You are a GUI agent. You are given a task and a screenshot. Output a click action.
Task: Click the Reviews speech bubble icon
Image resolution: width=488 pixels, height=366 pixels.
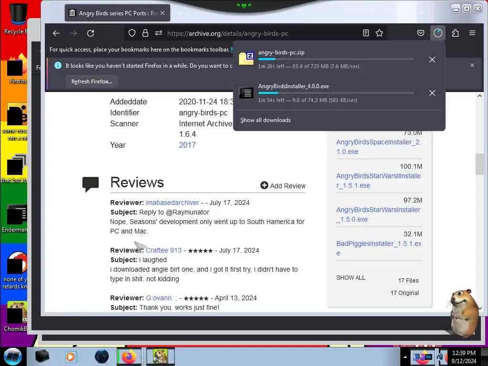[90, 184]
